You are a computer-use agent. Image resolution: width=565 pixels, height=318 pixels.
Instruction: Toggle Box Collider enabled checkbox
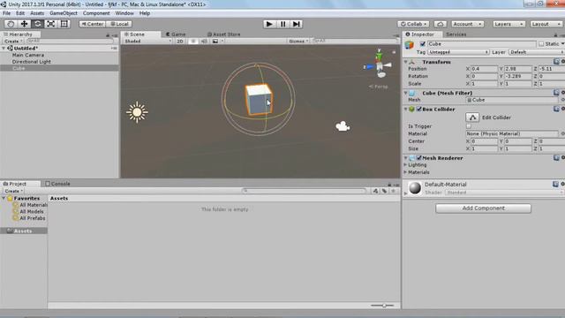coord(418,109)
